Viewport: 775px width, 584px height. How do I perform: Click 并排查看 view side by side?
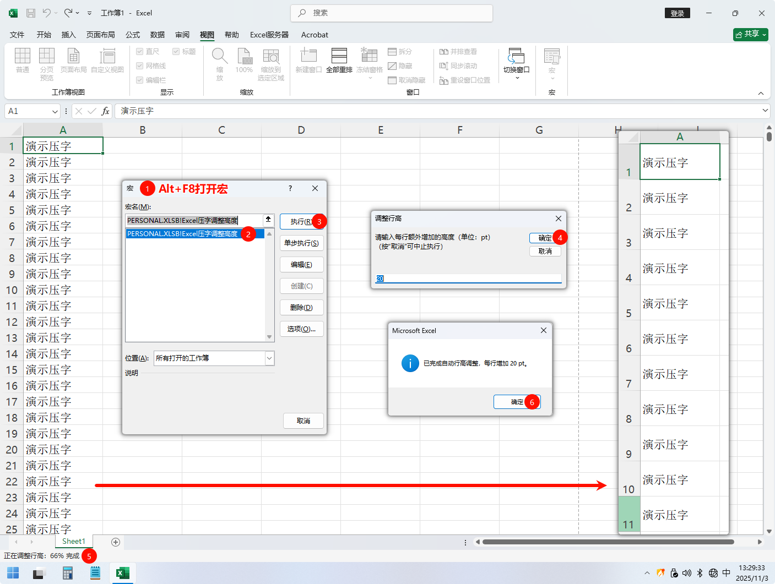(x=458, y=52)
